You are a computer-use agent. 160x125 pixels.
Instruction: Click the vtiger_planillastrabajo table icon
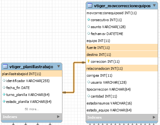5,66
